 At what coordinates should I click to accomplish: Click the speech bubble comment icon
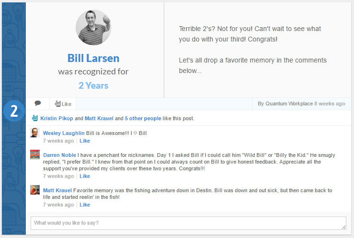pyautogui.click(x=38, y=103)
